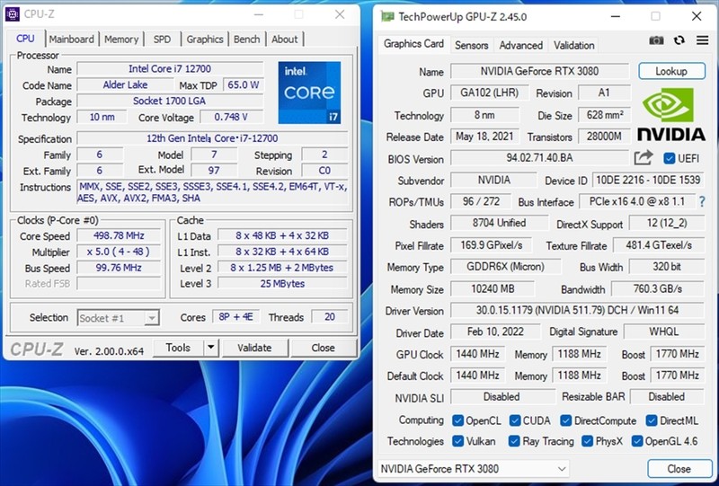Click the BIOS export share icon
Viewport: 719px width, 486px height.
pyautogui.click(x=644, y=158)
